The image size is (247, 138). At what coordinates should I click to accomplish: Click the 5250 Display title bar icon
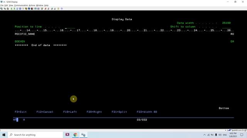point(2,2)
